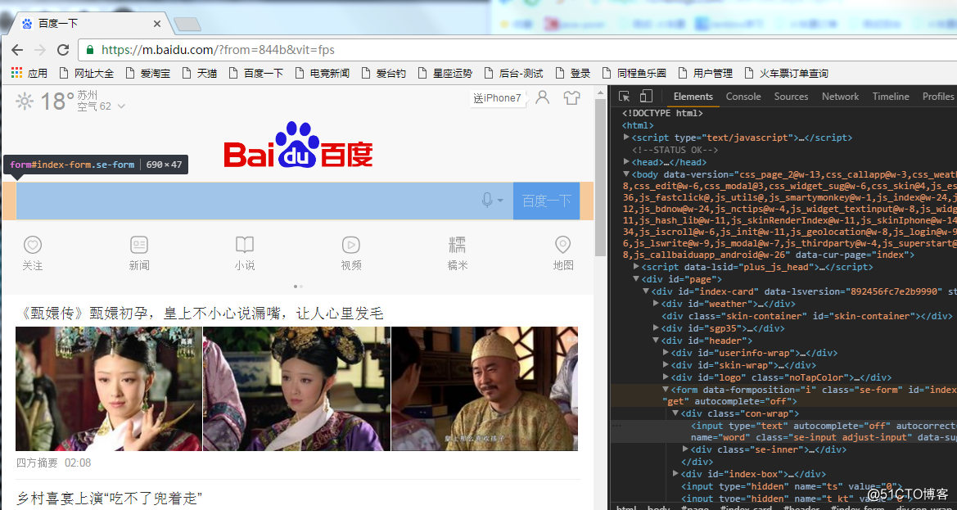Click the browser forward arrow
This screenshot has height=510, width=957.
[x=40, y=50]
